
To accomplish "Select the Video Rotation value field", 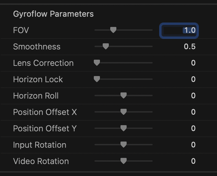I will [x=193, y=161].
